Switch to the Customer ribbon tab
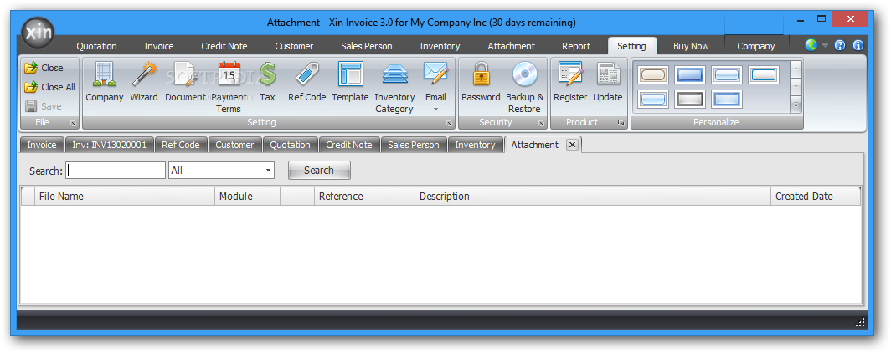This screenshot has width=891, height=353. [295, 46]
